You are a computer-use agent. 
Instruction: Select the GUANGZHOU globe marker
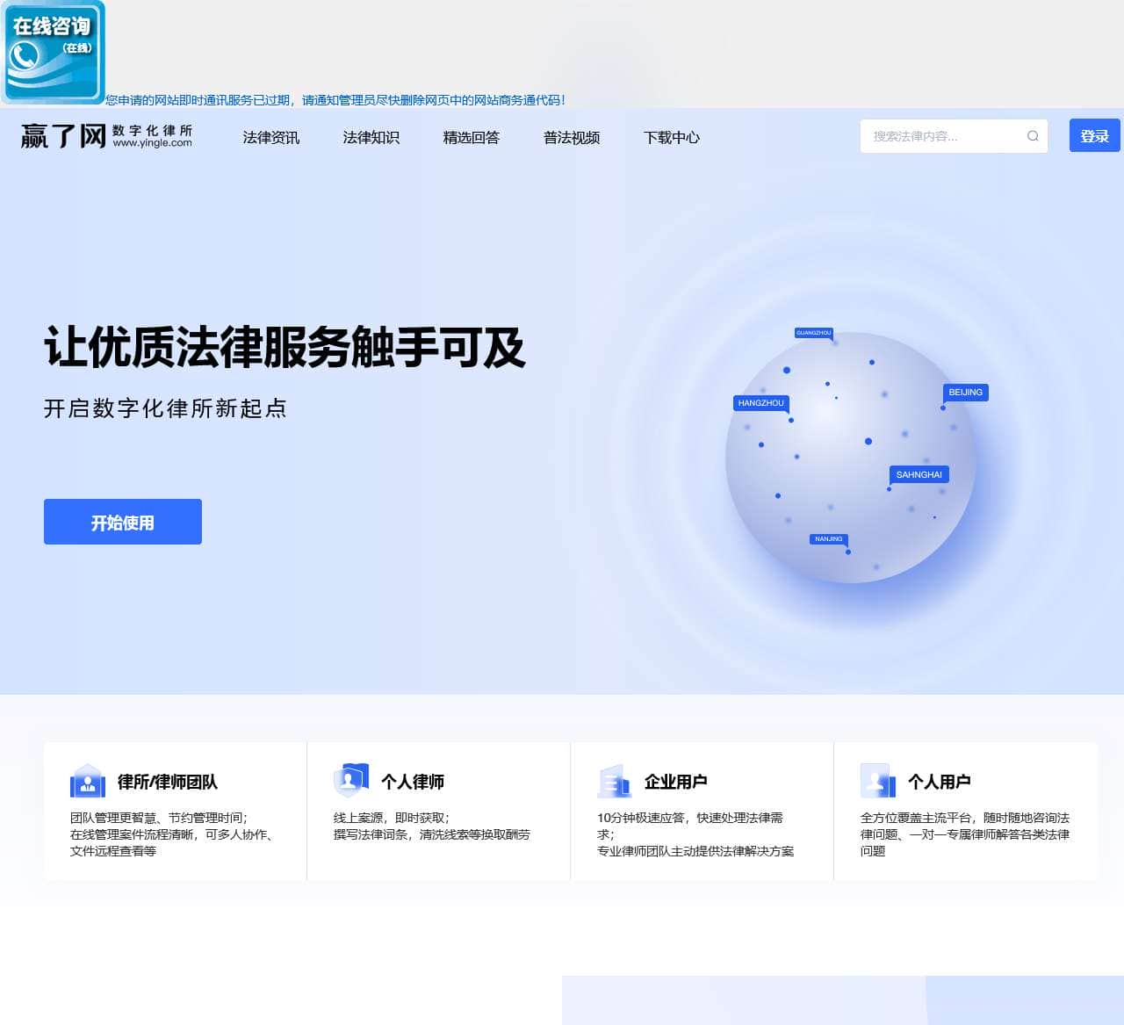813,334
